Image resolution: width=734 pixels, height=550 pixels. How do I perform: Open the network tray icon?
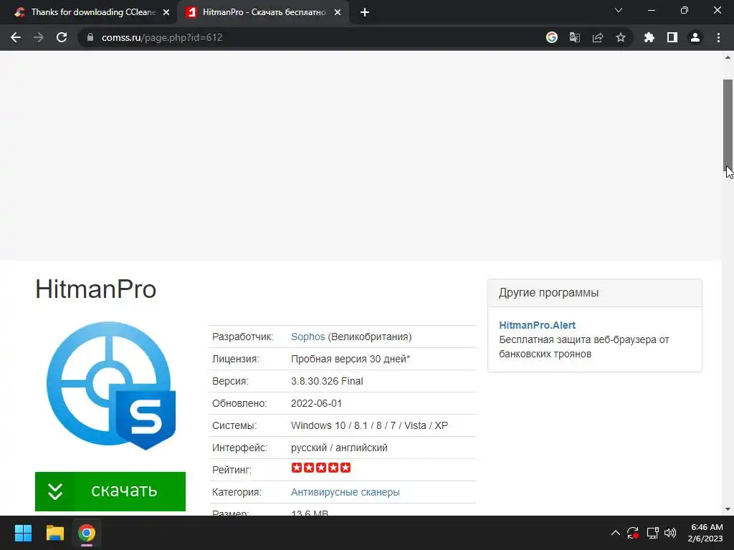click(652, 533)
